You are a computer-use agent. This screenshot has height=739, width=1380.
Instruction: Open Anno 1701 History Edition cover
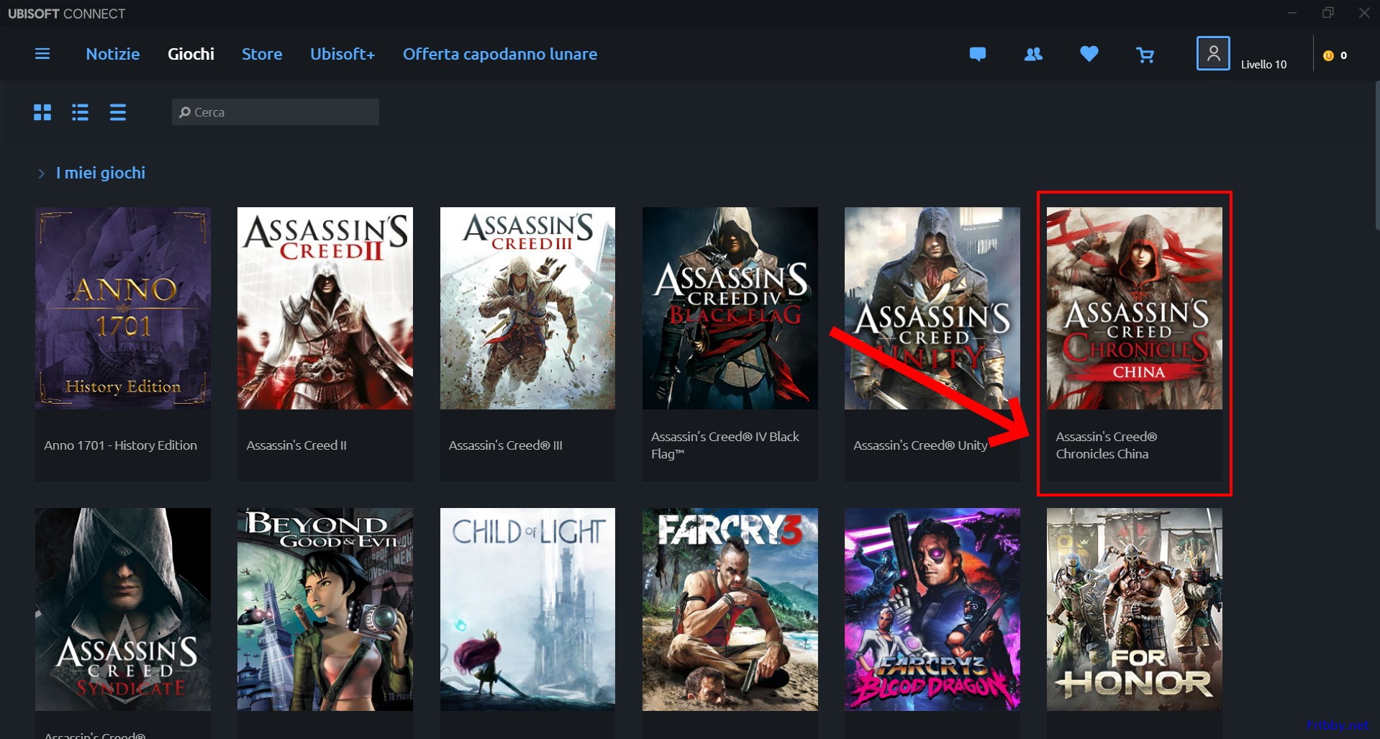pos(123,308)
